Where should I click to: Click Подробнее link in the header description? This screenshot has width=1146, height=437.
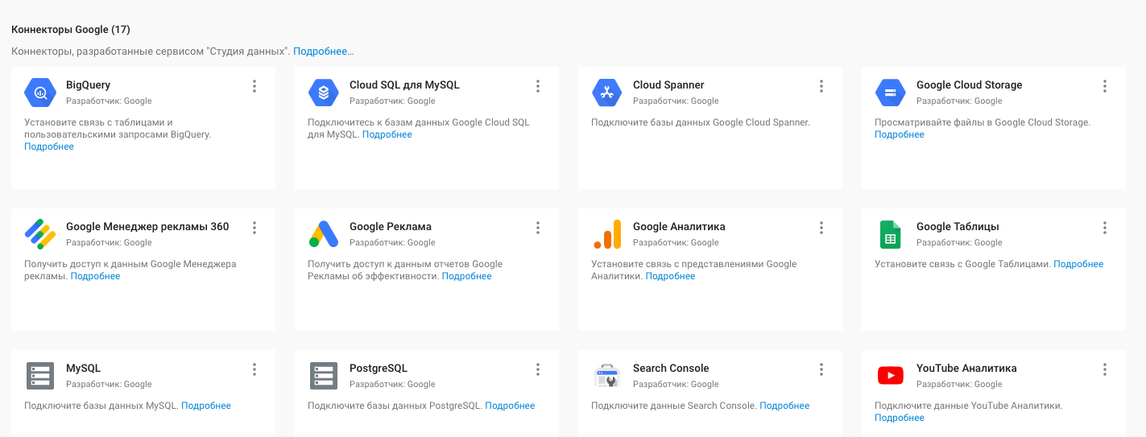[323, 51]
